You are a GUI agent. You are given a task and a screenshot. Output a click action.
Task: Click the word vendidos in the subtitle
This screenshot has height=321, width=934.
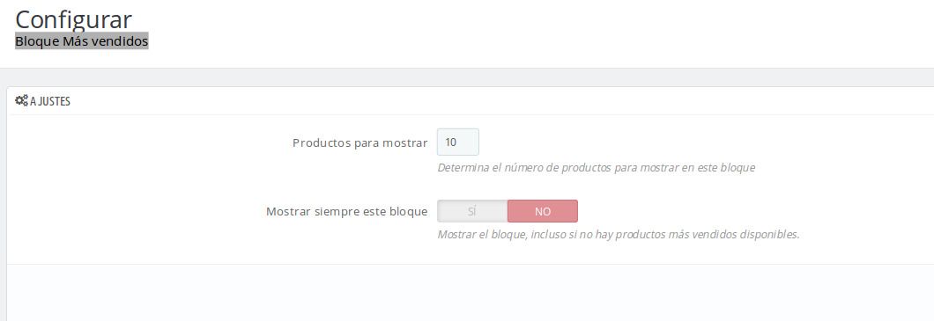pos(124,41)
